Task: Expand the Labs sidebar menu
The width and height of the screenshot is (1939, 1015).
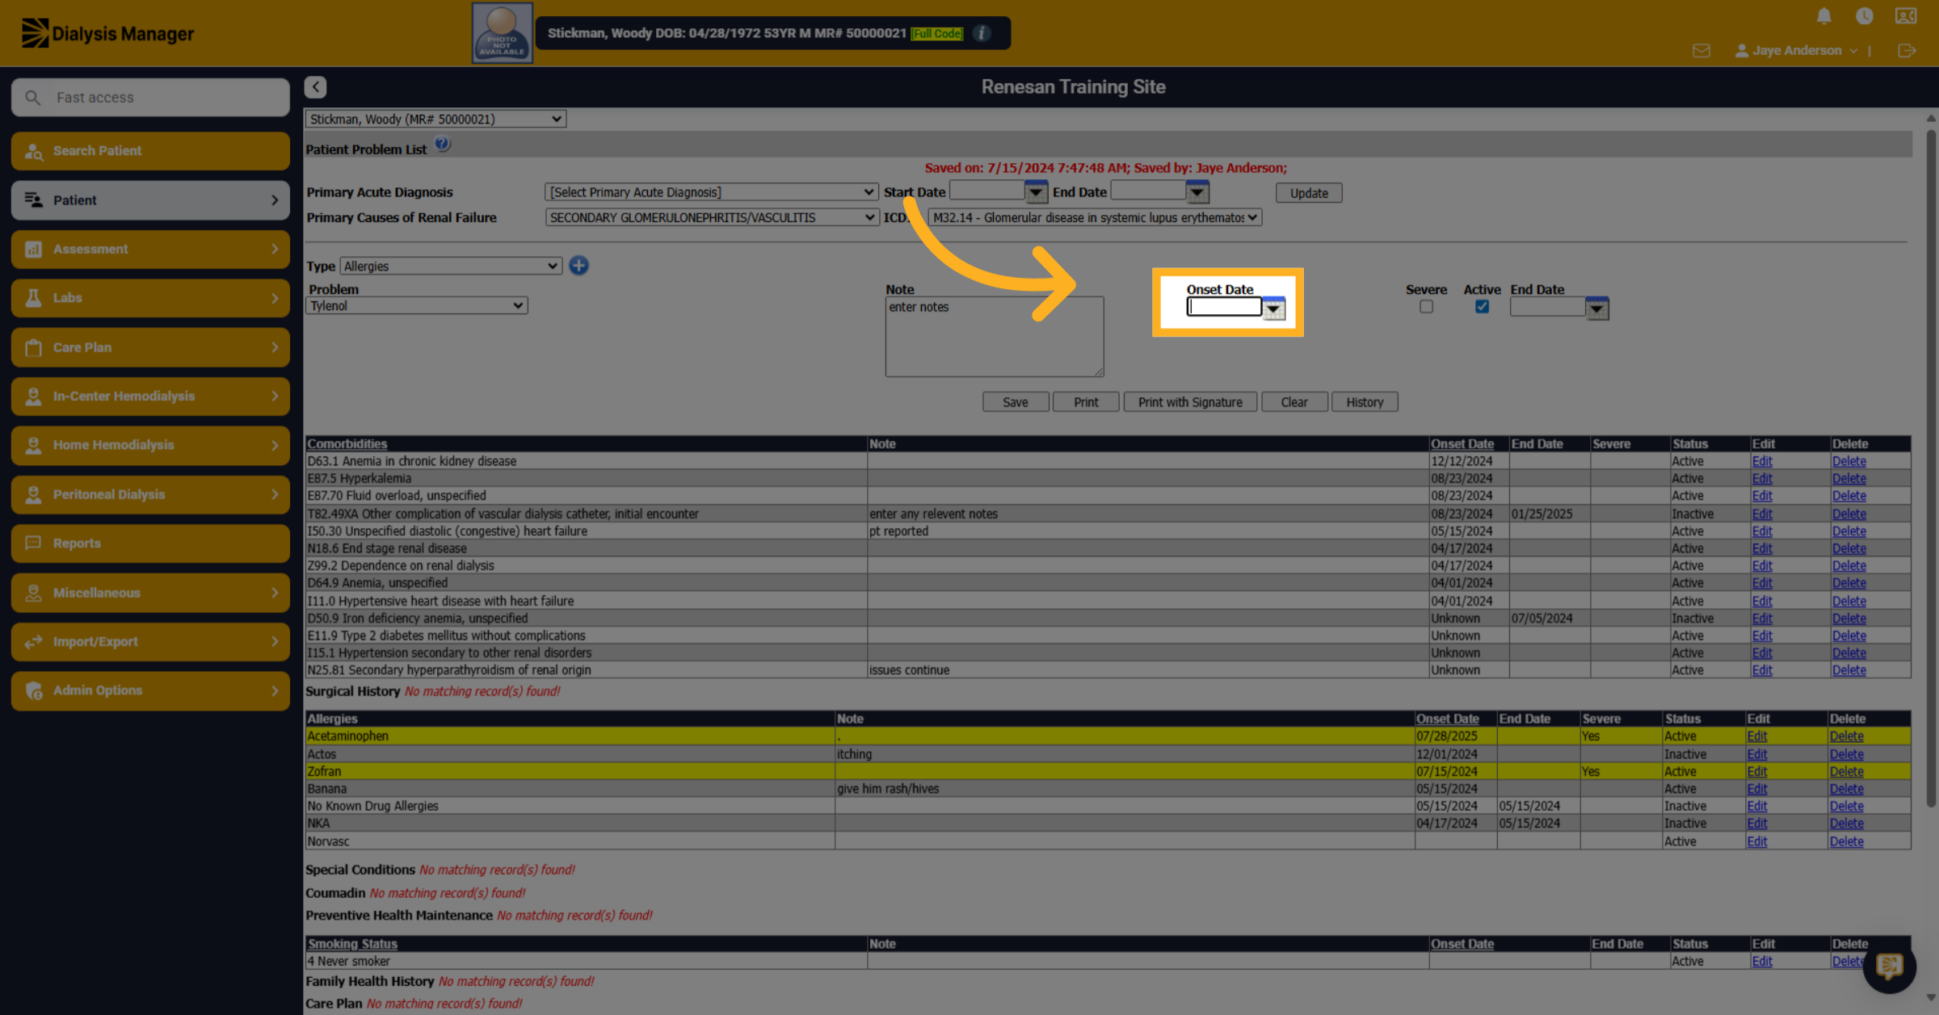Action: click(x=150, y=298)
